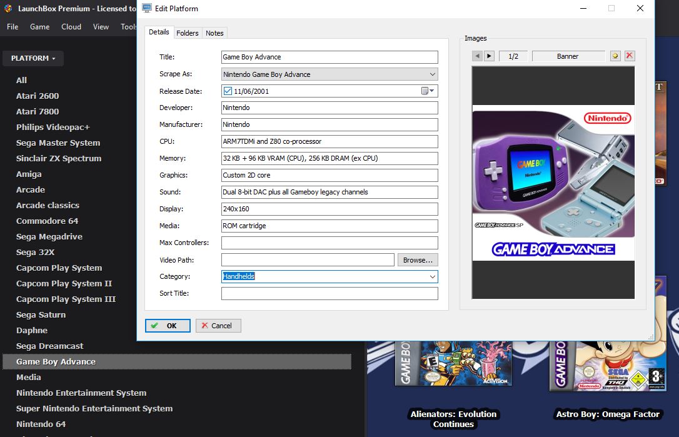The image size is (679, 437).
Task: Select Nintendo 64 platform
Action: (x=41, y=424)
